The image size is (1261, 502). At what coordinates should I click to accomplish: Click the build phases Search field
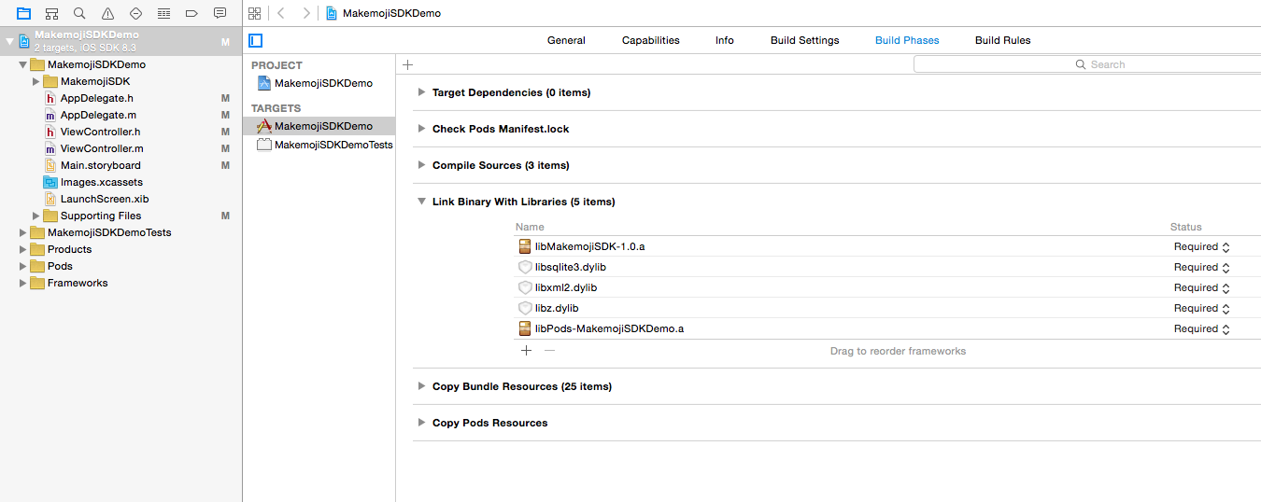pyautogui.click(x=1084, y=64)
